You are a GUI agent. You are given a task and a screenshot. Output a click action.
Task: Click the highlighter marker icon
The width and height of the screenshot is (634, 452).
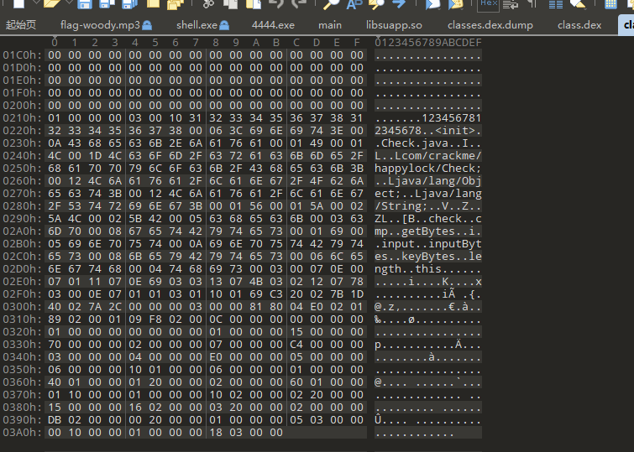click(578, 4)
